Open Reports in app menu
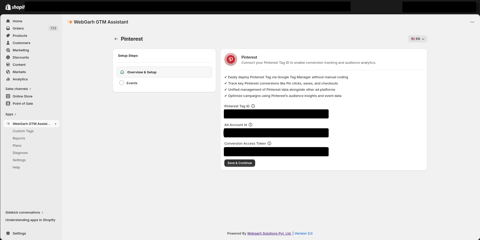 click(19, 138)
